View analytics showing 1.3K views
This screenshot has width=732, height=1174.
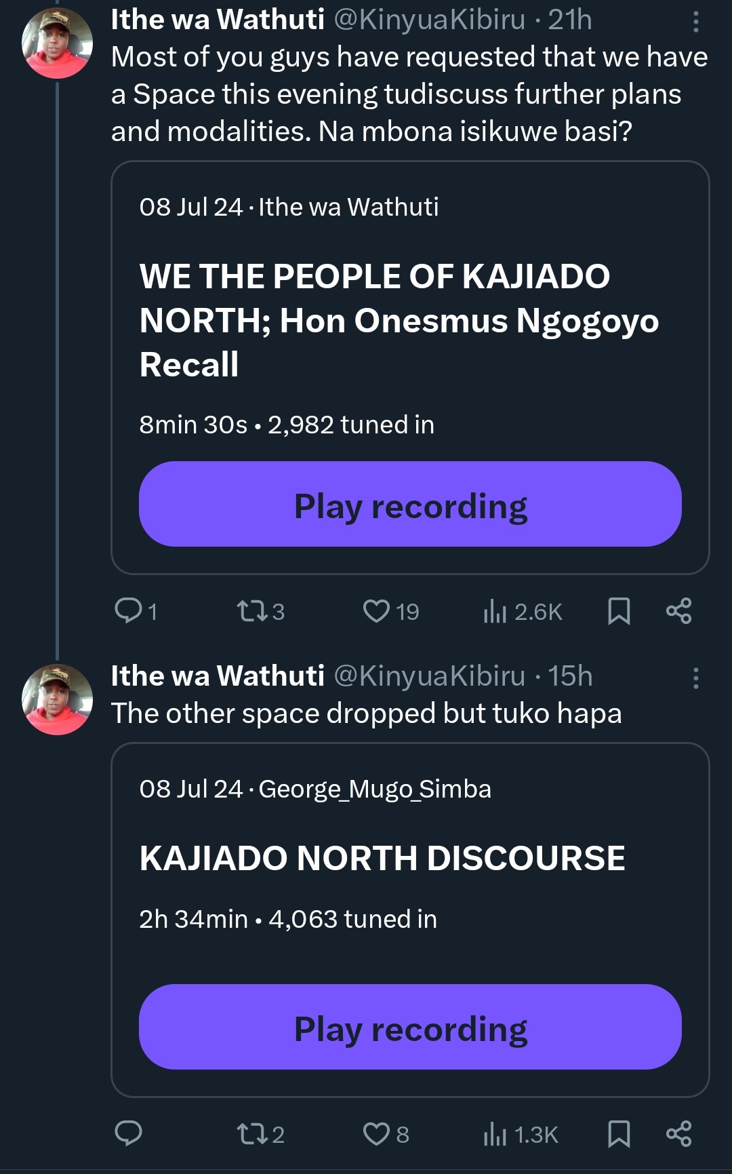pos(495,1134)
